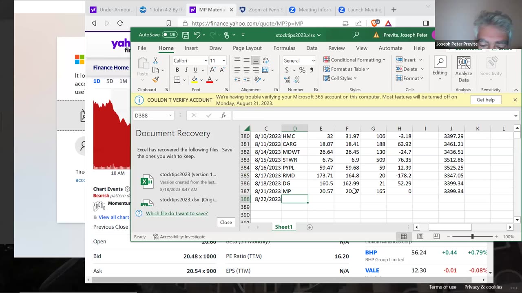
Task: Open the Name Box dropdown arrow
Action: click(x=170, y=116)
